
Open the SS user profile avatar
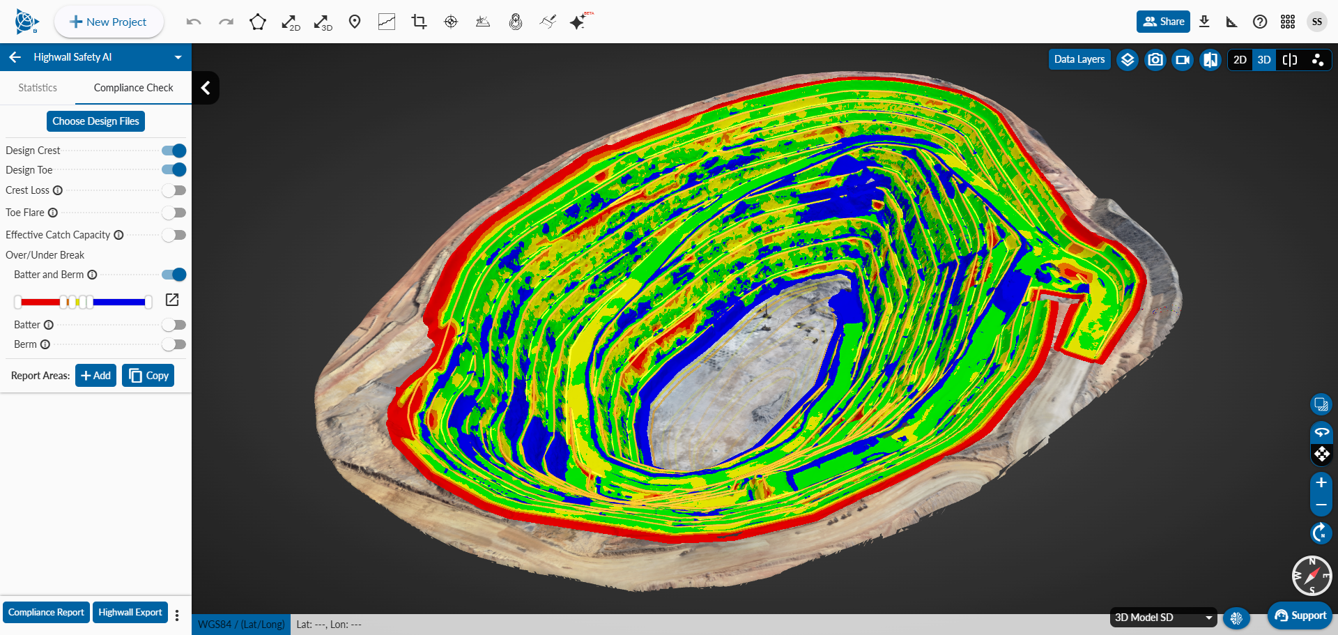coord(1316,22)
